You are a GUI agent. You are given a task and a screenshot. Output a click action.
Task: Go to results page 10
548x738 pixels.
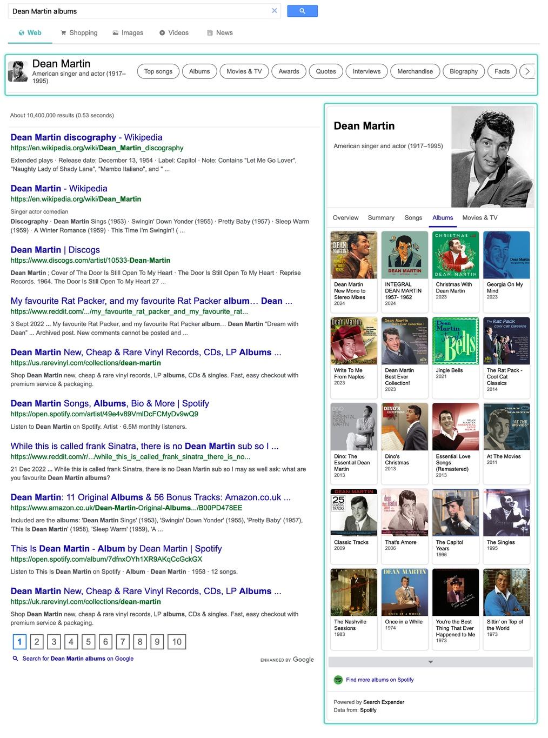click(177, 642)
